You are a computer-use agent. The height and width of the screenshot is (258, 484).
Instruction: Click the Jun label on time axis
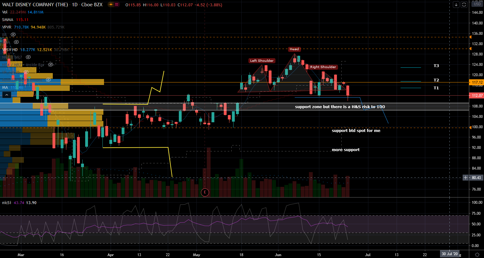(278, 255)
